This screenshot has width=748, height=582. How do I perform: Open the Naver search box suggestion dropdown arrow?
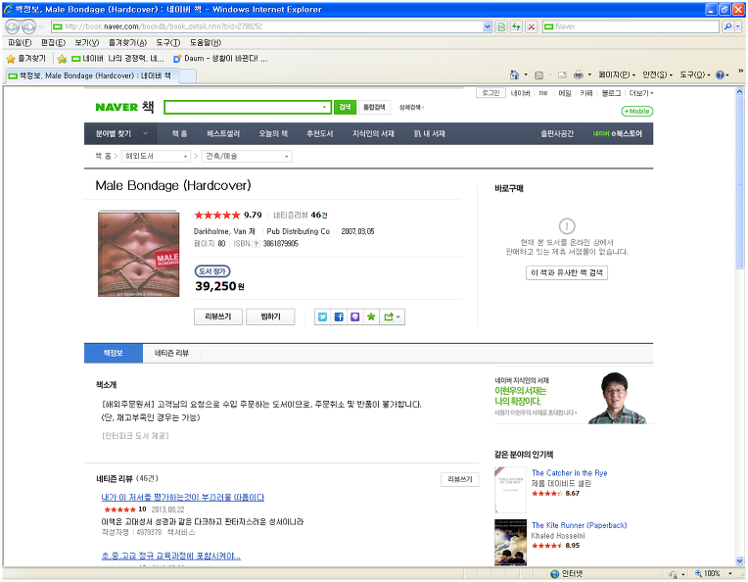click(324, 107)
